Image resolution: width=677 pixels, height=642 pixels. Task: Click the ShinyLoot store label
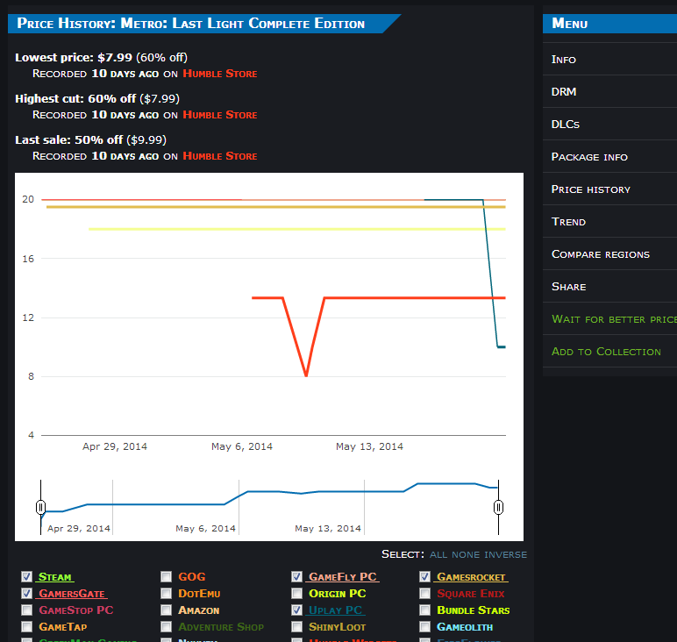click(338, 627)
